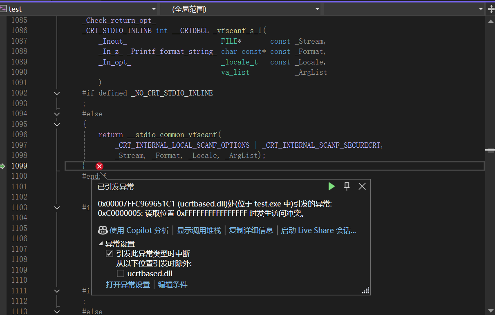Click the test project icon in navigation bar

[x=3, y=9]
